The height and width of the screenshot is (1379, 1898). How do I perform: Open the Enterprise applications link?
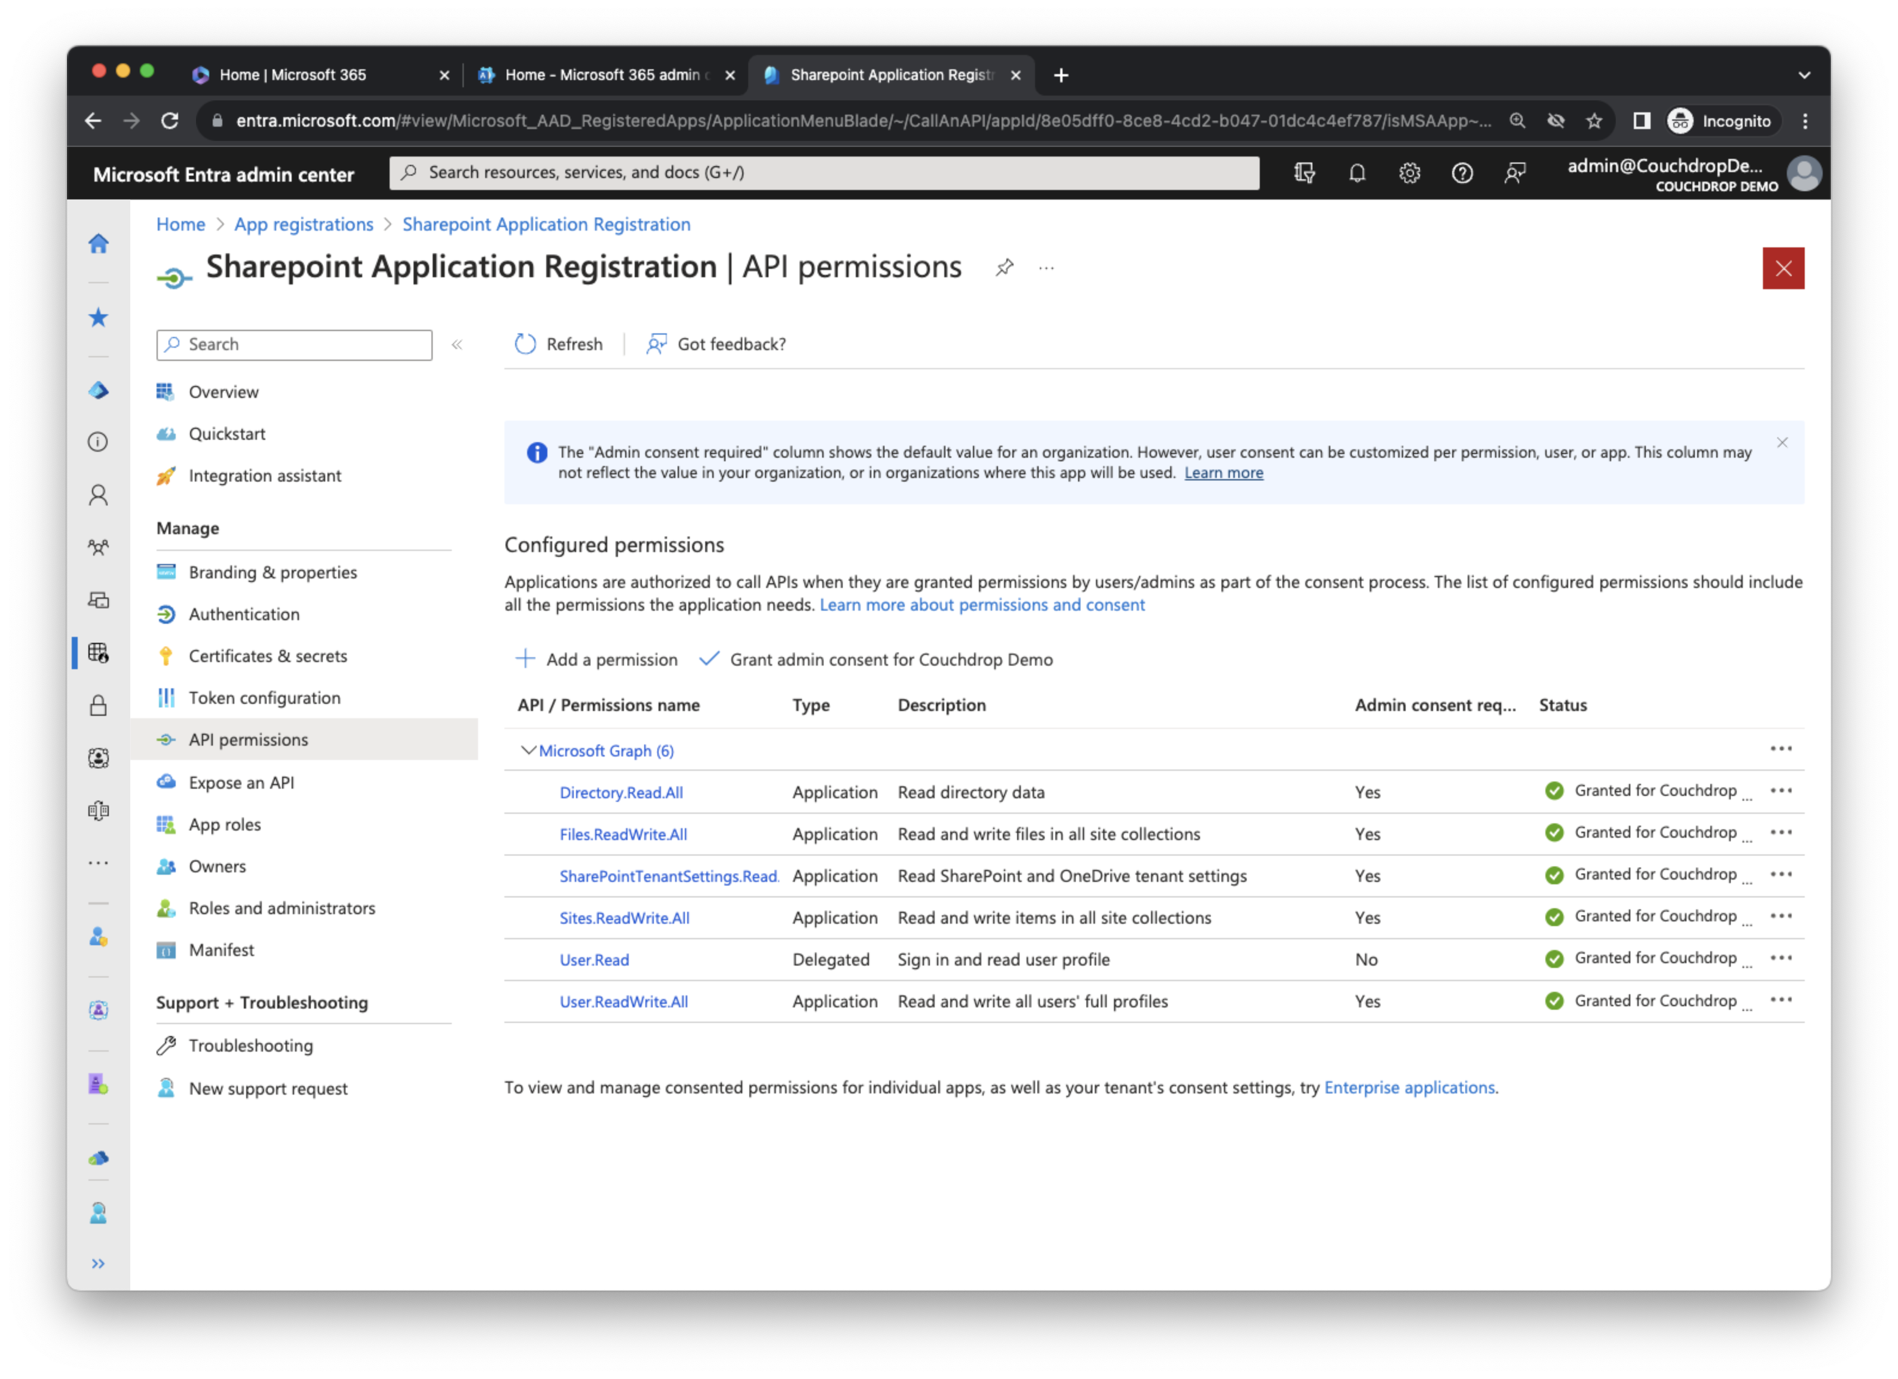[1409, 1088]
